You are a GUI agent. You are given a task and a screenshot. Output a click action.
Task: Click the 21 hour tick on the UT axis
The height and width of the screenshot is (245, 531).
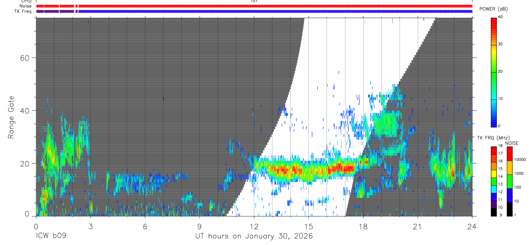tap(417, 226)
